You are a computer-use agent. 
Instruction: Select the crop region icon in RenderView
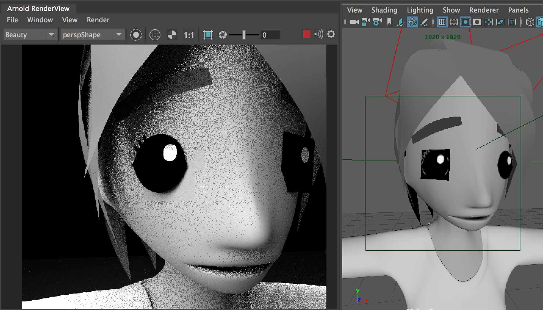pos(207,34)
